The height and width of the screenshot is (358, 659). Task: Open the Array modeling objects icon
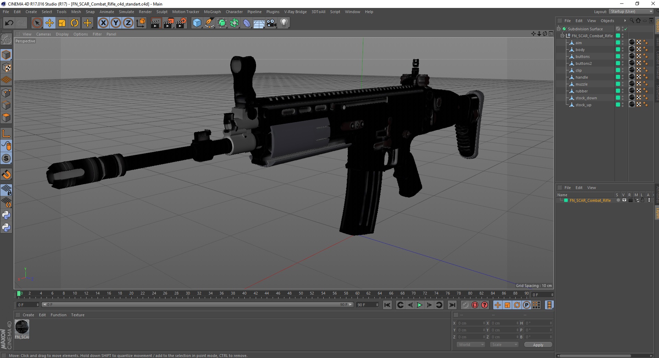tap(235, 23)
